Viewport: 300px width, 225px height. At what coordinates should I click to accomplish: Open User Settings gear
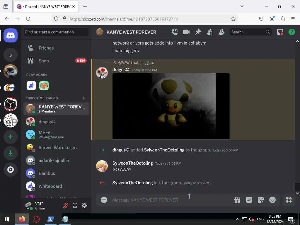coord(84,205)
